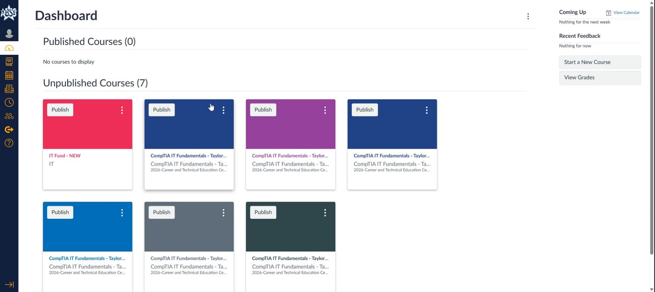Publish the pink IT Fund - NEW course
This screenshot has width=655, height=292.
[x=60, y=110]
